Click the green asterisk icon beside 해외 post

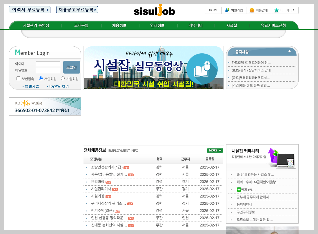239,189
